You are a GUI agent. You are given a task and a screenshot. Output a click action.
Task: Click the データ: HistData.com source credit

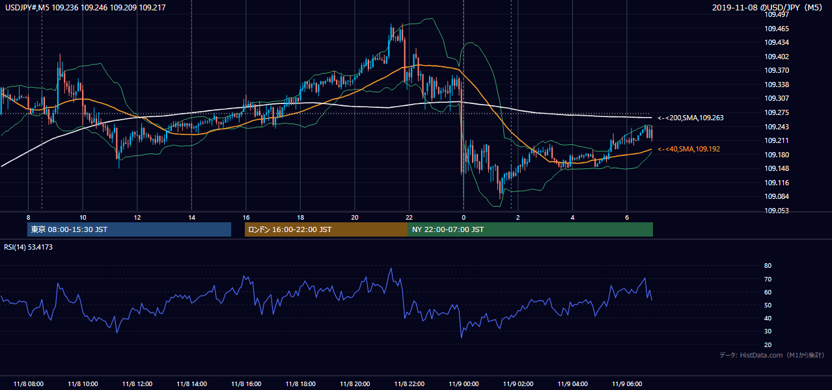(772, 356)
